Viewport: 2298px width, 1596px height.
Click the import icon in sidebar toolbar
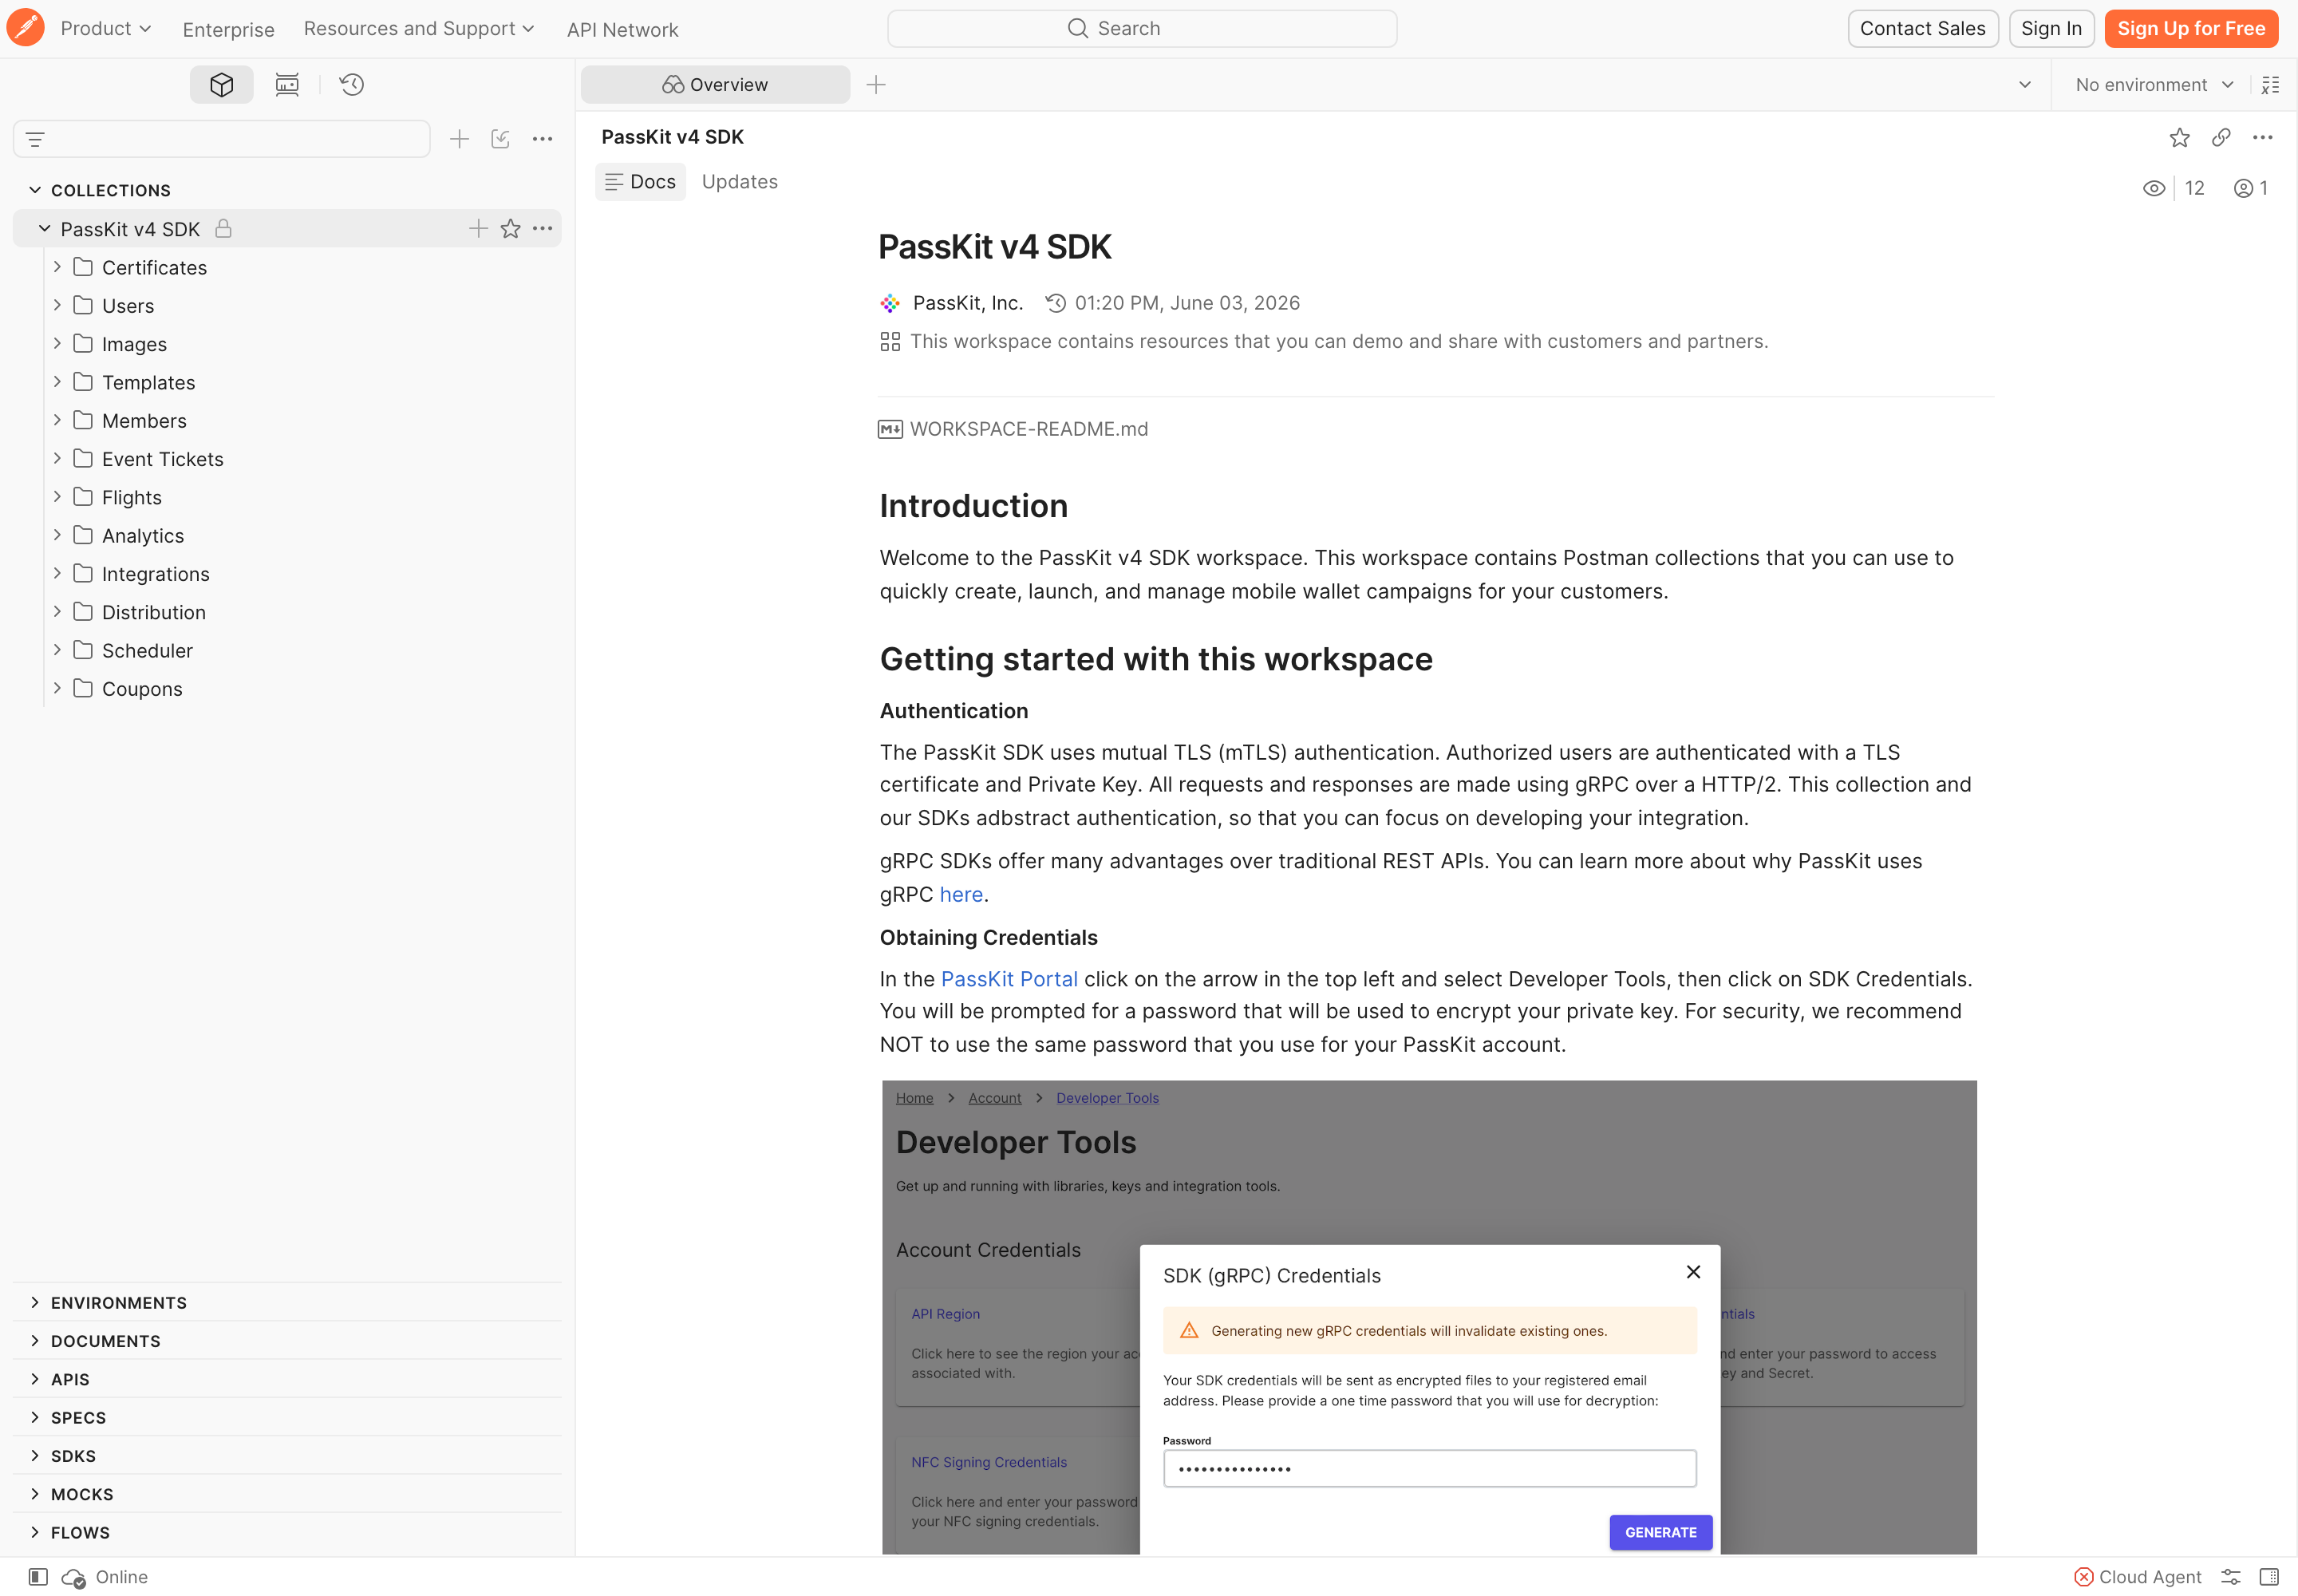(500, 139)
